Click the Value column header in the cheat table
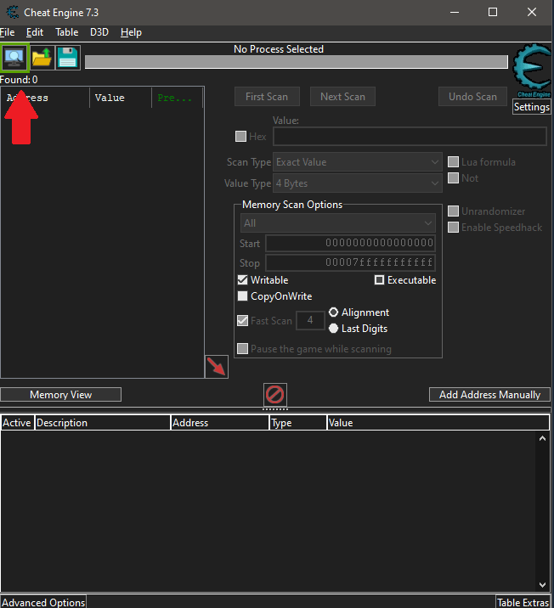Viewport: 554px width, 608px height. click(x=438, y=423)
